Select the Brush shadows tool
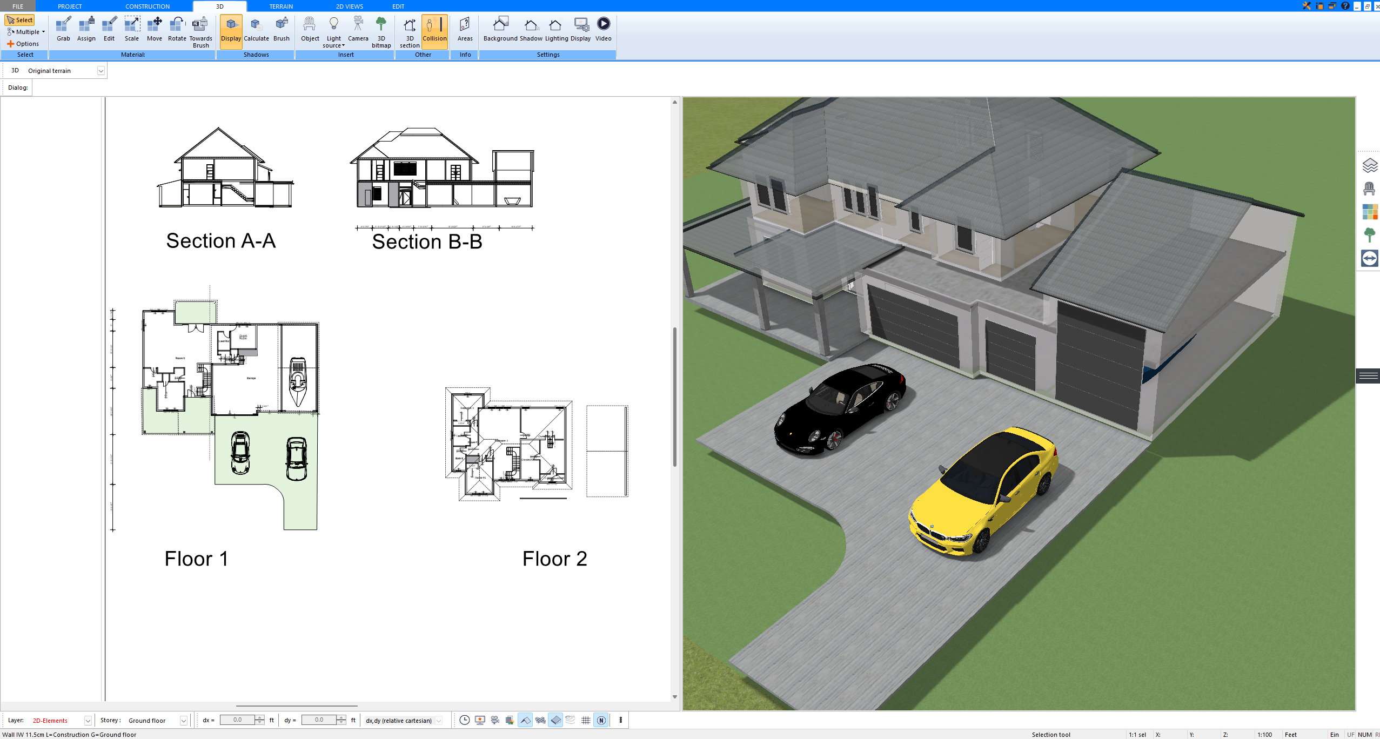The image size is (1380, 739). coord(282,29)
